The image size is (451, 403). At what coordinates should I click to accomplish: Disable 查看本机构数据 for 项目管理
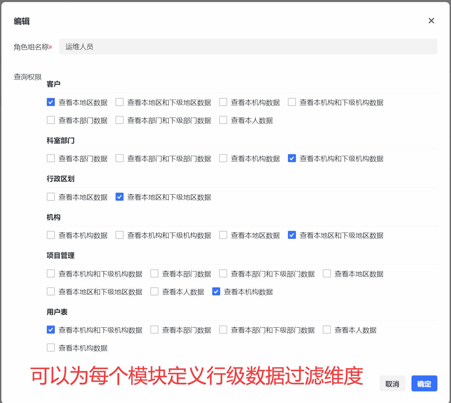tap(216, 292)
